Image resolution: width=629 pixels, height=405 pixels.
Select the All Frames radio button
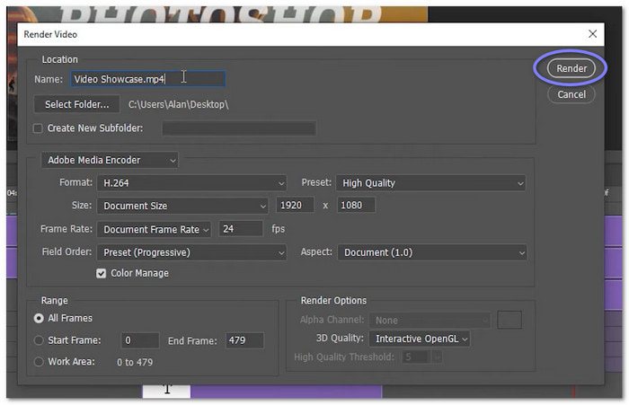pyautogui.click(x=39, y=319)
